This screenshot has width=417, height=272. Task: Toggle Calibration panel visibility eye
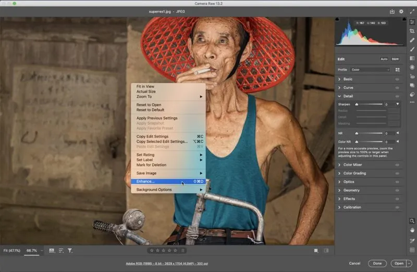(397, 208)
